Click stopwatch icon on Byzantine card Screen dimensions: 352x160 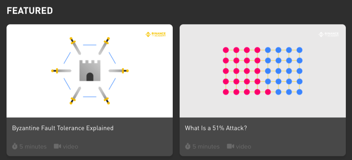pos(15,146)
